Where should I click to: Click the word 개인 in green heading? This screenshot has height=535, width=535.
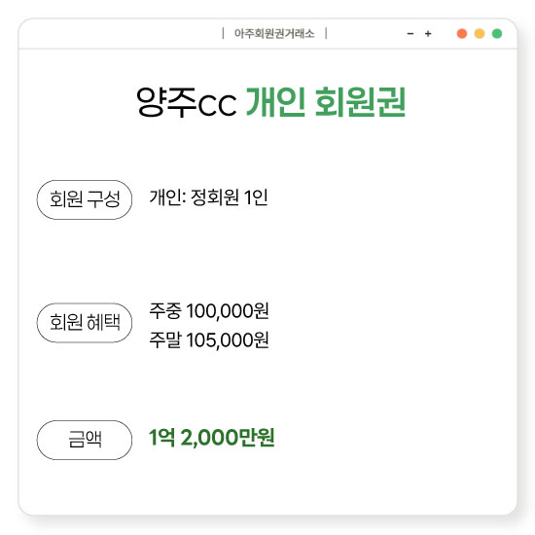coord(275,102)
